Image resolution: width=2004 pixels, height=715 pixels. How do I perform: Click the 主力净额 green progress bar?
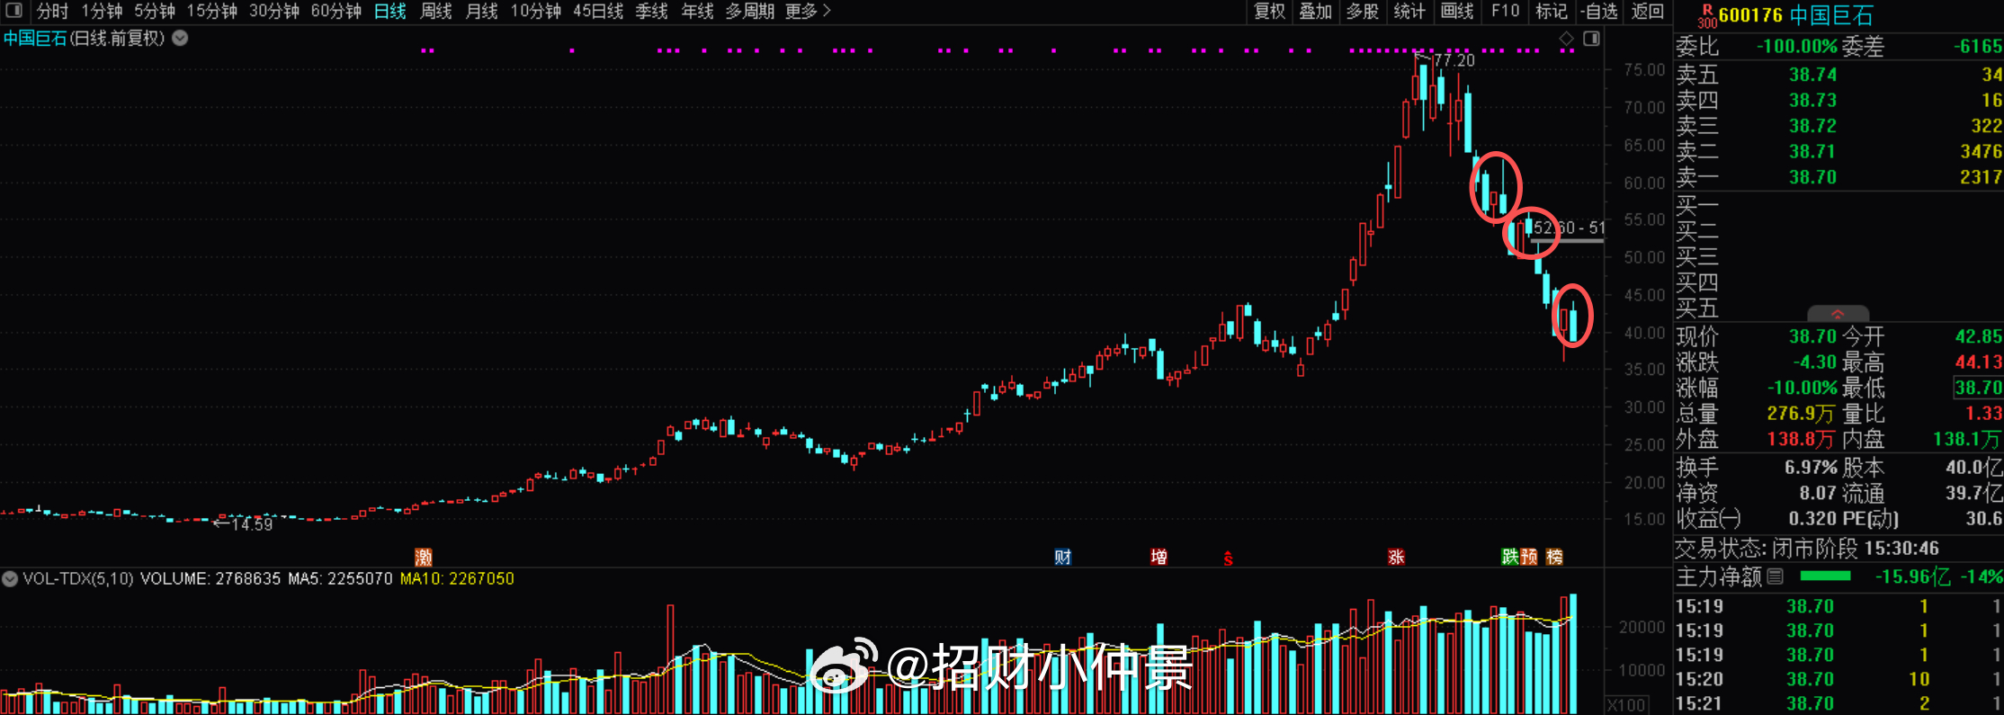pos(1825,576)
